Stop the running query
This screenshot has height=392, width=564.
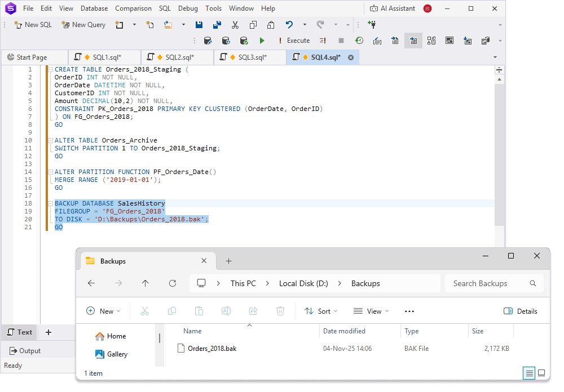point(341,41)
